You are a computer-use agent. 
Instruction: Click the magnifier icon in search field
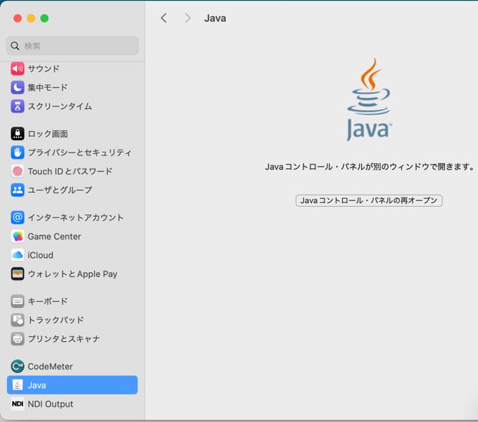[15, 46]
